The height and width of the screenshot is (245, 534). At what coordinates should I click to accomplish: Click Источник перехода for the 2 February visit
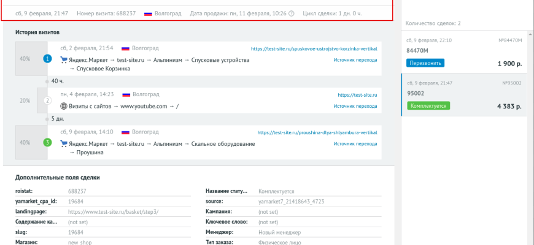click(x=355, y=60)
